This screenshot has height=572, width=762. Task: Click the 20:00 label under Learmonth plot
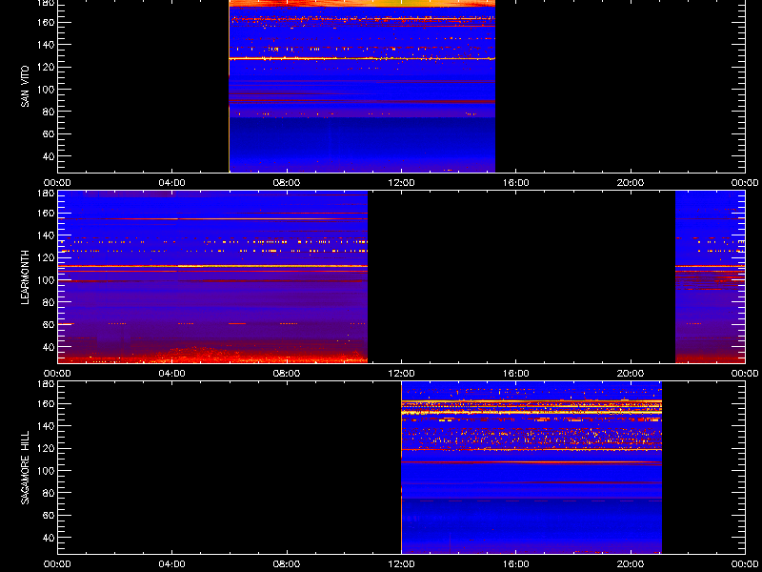point(631,374)
